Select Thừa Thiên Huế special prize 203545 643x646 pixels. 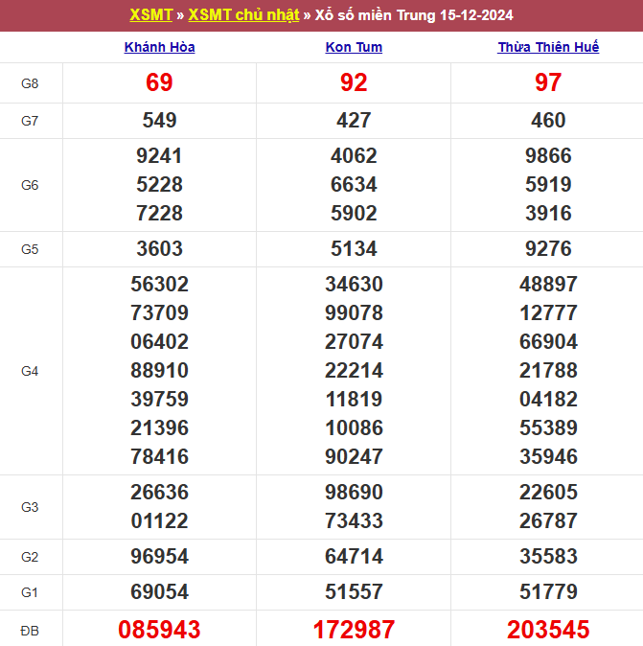(548, 630)
